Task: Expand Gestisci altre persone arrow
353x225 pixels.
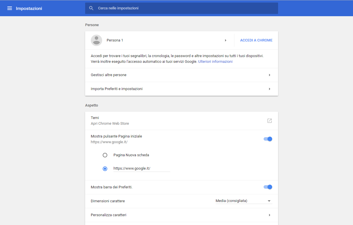Action: point(269,75)
